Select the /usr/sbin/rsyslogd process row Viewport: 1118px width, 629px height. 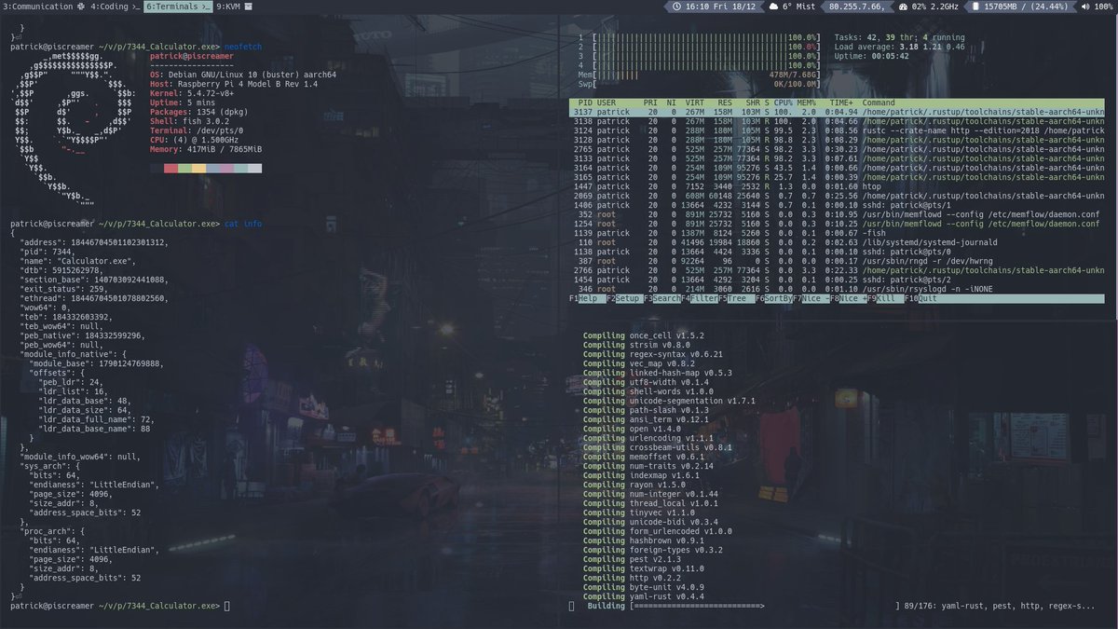837,289
